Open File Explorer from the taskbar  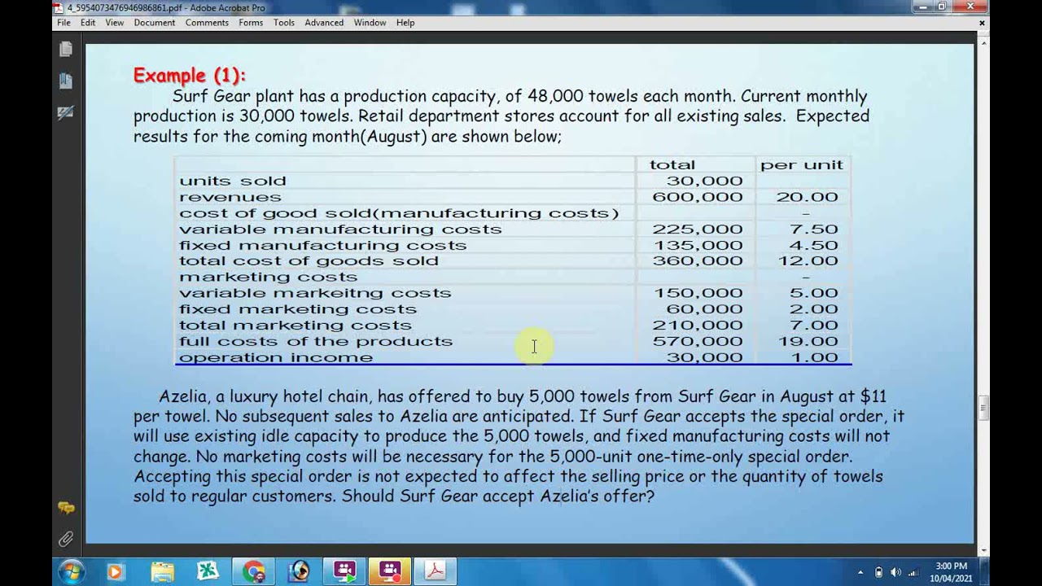(x=162, y=571)
